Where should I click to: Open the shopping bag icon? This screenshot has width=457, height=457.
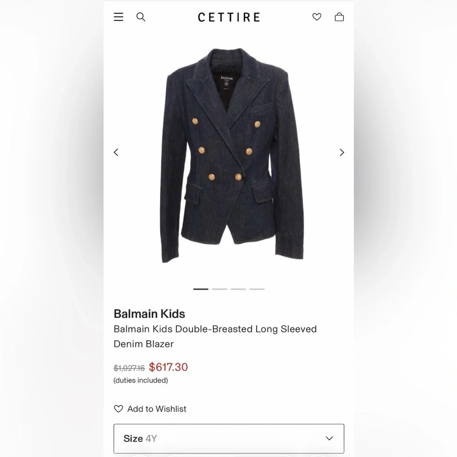pos(340,17)
